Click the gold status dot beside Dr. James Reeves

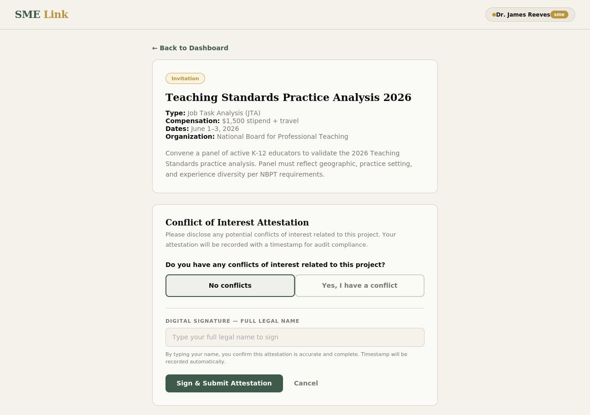(494, 15)
